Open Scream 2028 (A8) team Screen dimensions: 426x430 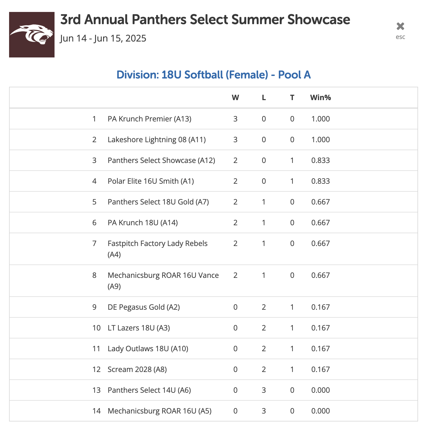[x=137, y=369]
